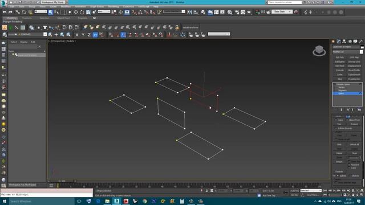This screenshot has width=365, height=205.
Task: Switch to the Object Paint ribbon tab
Action: [x=63, y=18]
